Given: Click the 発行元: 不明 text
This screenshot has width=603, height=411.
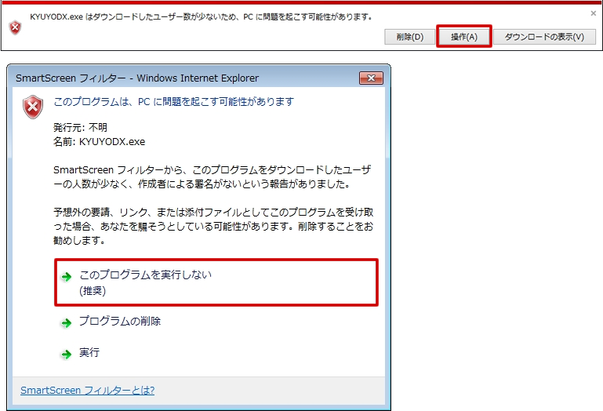Looking at the screenshot, I should click(80, 127).
